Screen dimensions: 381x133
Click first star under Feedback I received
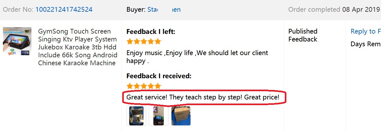coord(130,86)
